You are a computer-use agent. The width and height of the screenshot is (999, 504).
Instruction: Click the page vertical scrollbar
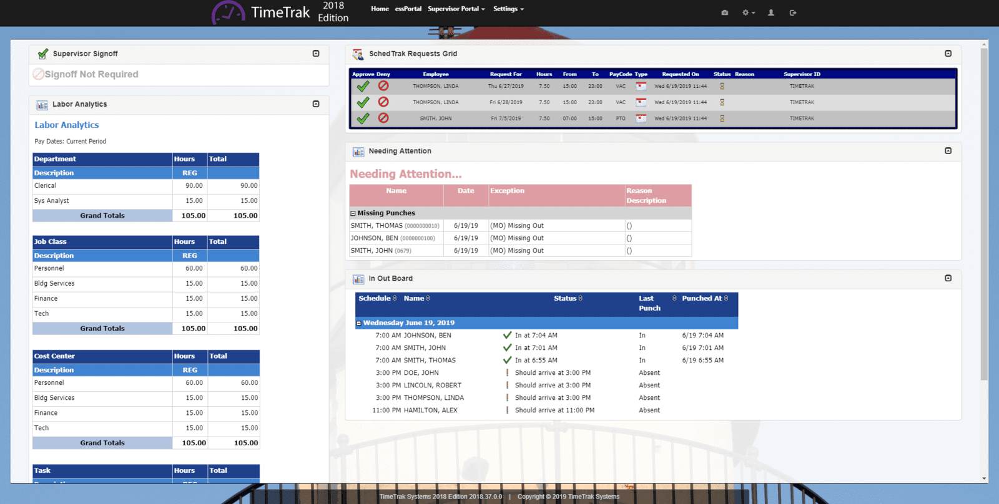(x=984, y=214)
